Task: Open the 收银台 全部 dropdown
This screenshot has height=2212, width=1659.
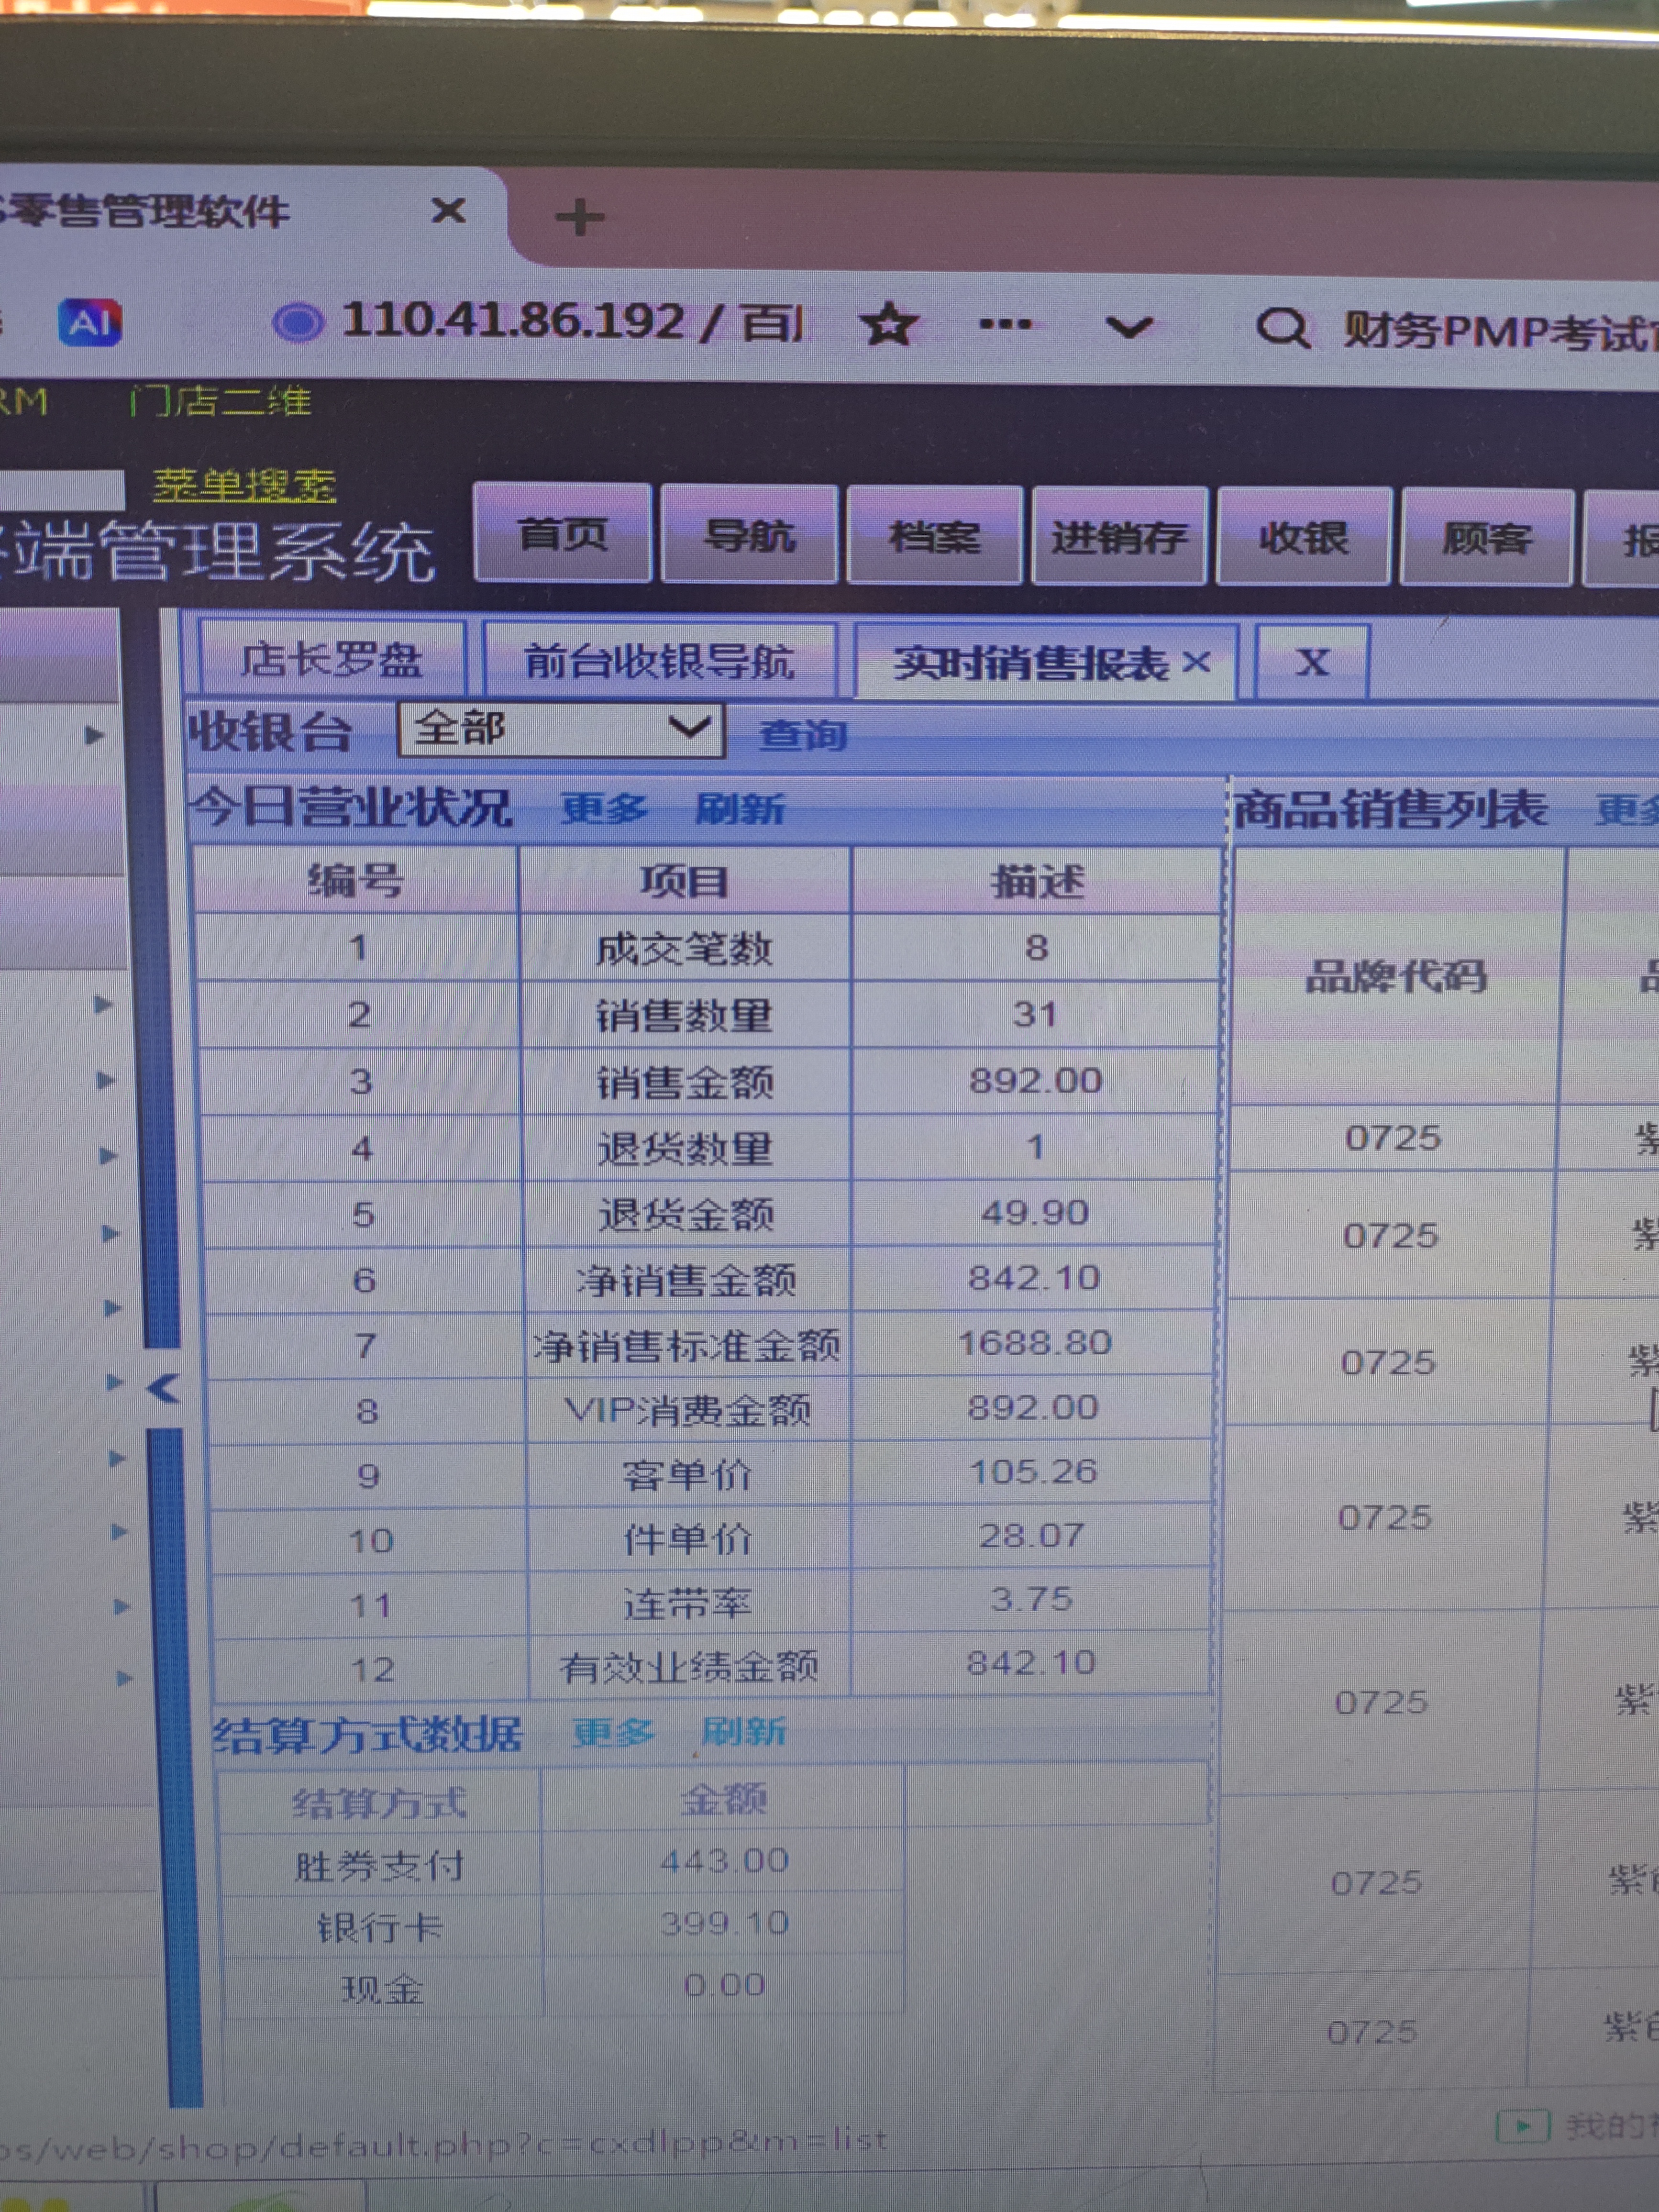Action: [x=560, y=729]
